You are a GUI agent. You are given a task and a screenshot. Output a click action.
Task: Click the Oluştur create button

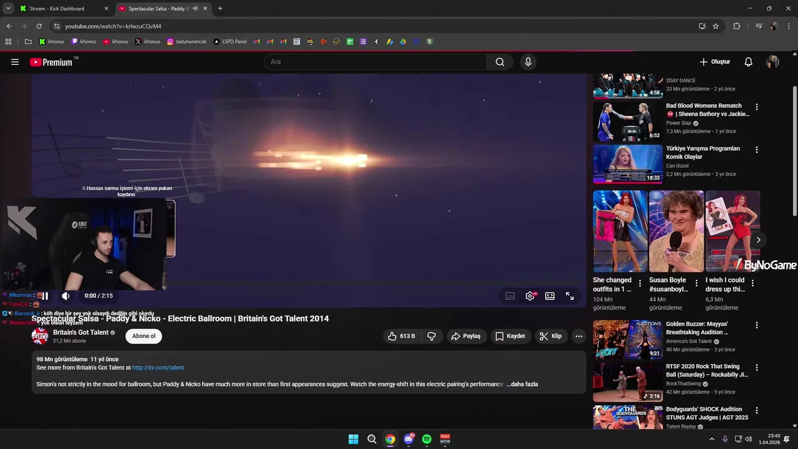714,62
